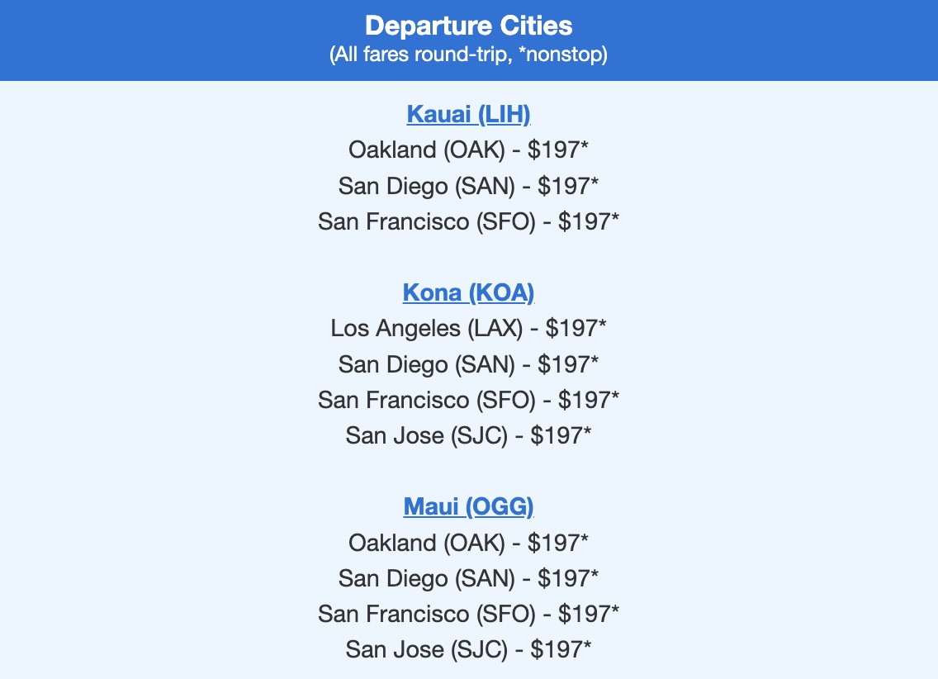This screenshot has height=679, width=938.
Task: Select San Diego (SAN) fare under Kauai
Action: tap(468, 186)
